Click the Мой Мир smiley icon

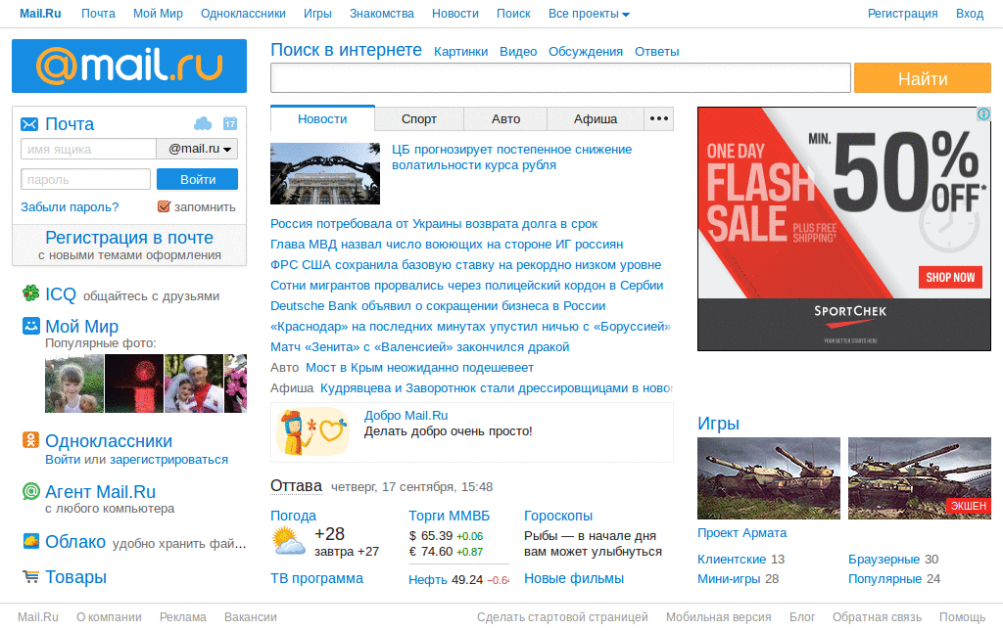click(30, 326)
